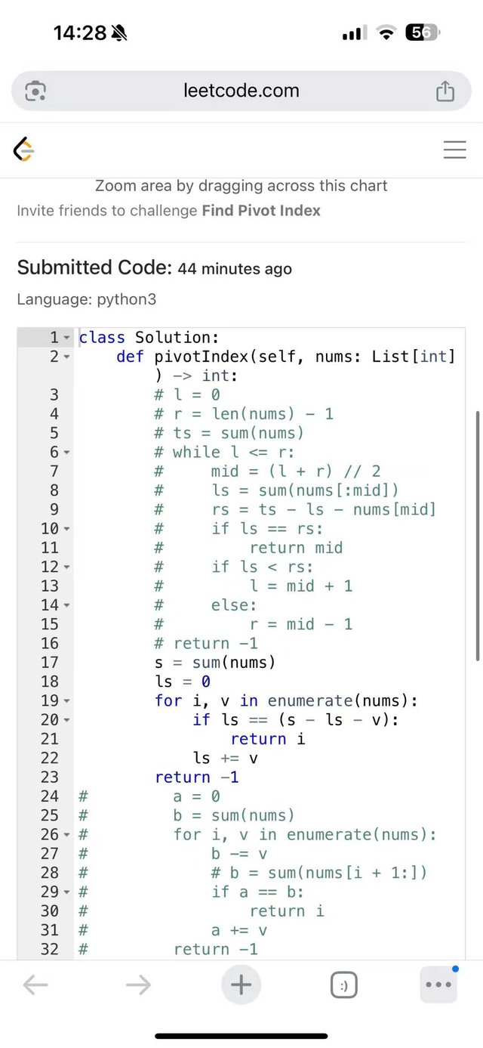Collapse the fold arrow at line 10
This screenshot has width=483, height=1048.
(66, 529)
